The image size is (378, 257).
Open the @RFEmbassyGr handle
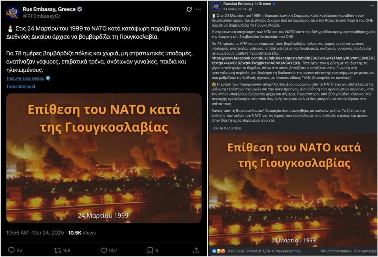click(41, 16)
